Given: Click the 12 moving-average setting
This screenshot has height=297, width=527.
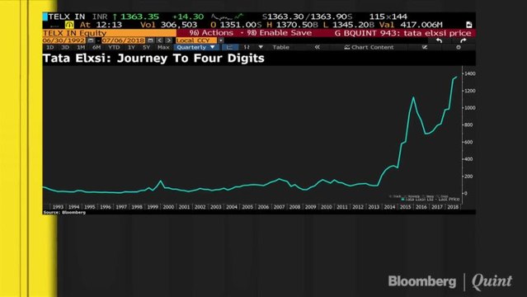Looking at the screenshot, I should click(247, 47).
